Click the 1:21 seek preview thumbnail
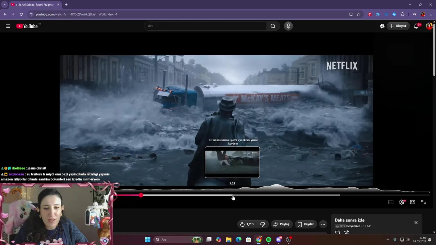436x245 pixels. 232,162
